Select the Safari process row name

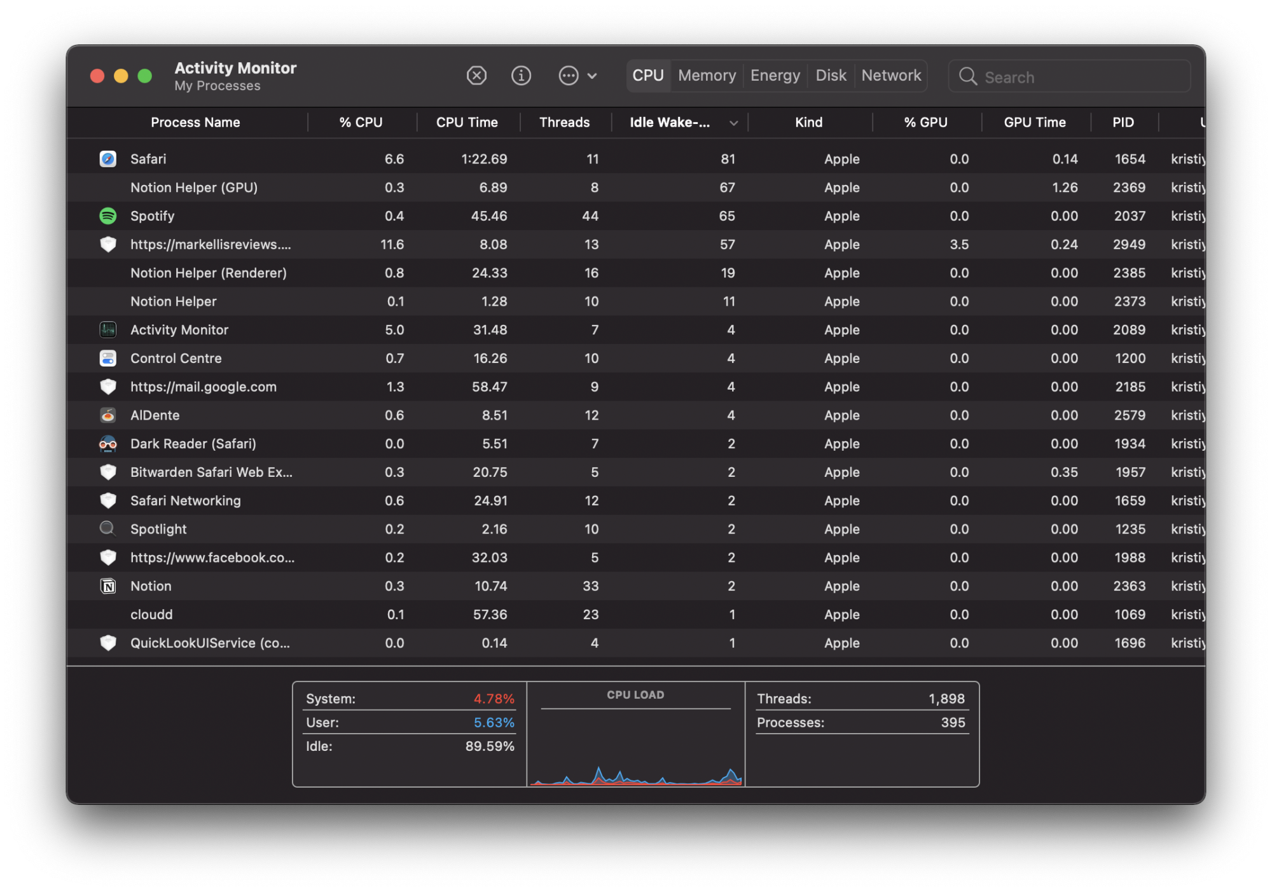click(148, 159)
